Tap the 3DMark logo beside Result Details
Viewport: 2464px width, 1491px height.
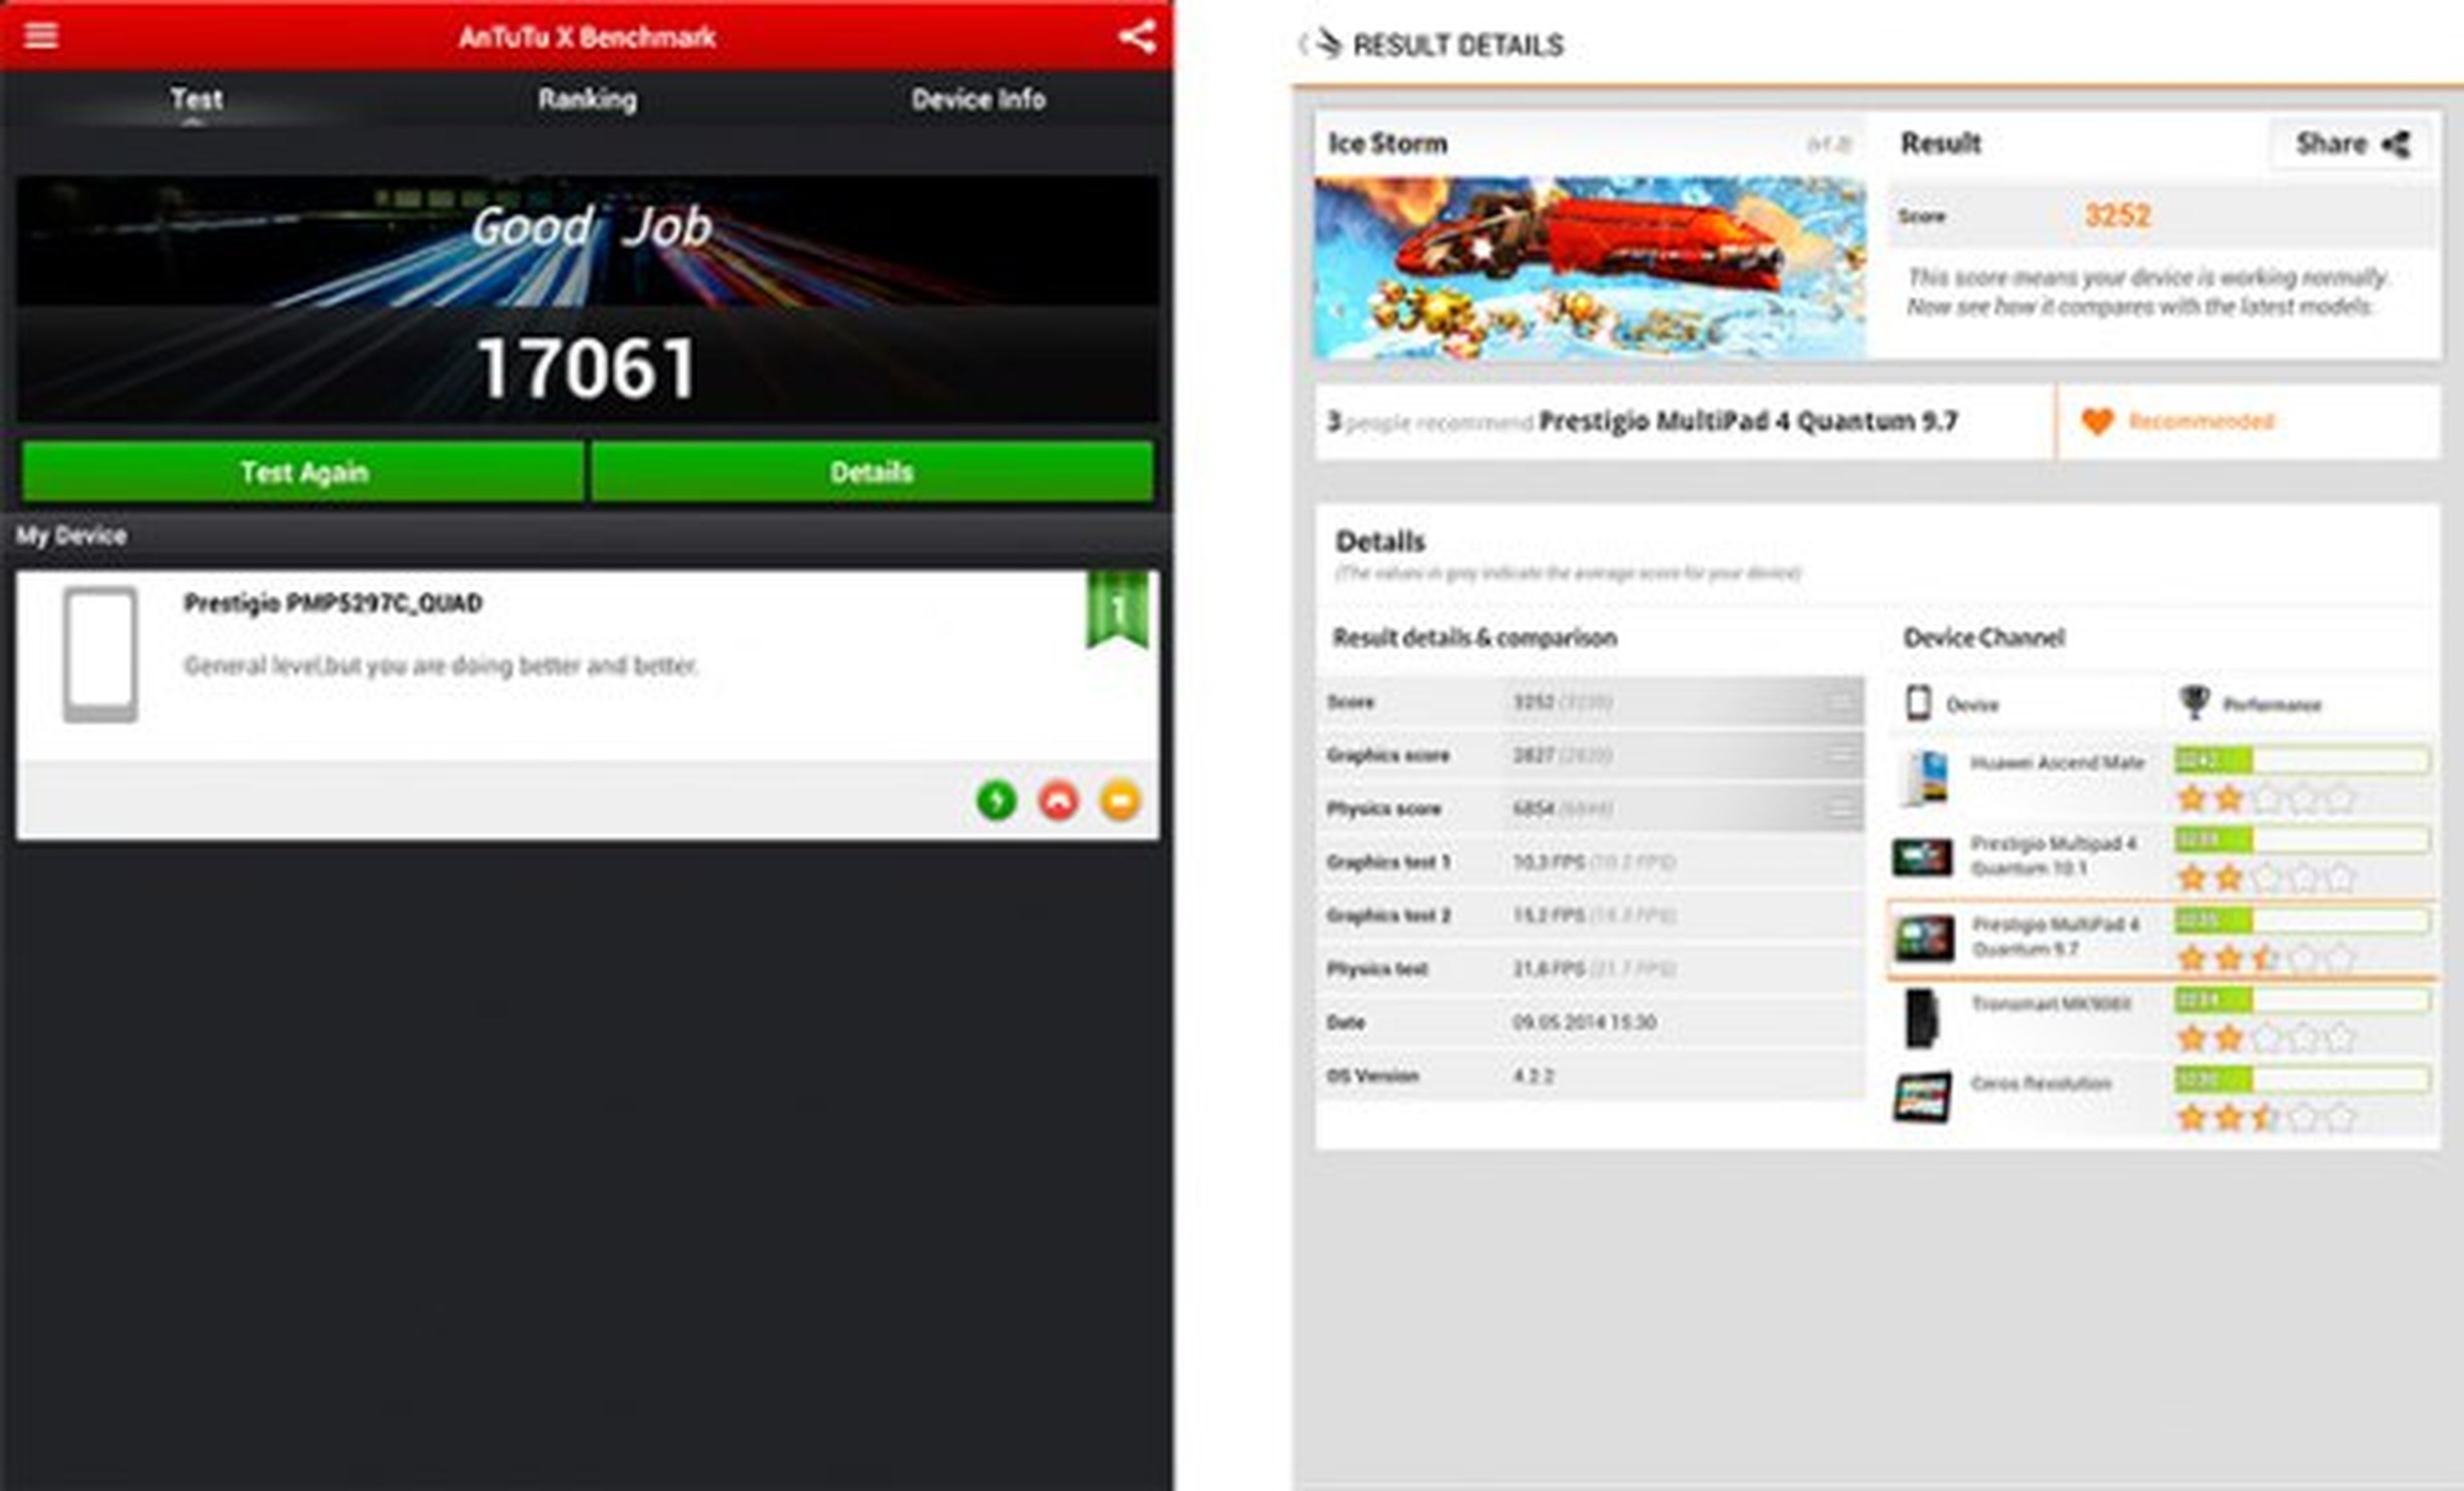[x=1328, y=44]
